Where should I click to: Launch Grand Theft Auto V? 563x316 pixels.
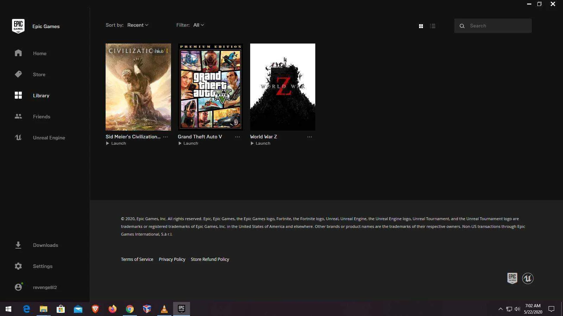[188, 143]
